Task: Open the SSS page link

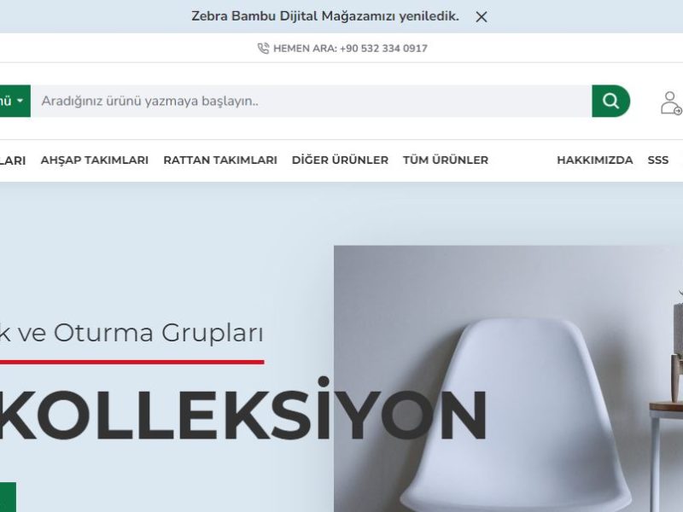Action: (657, 160)
